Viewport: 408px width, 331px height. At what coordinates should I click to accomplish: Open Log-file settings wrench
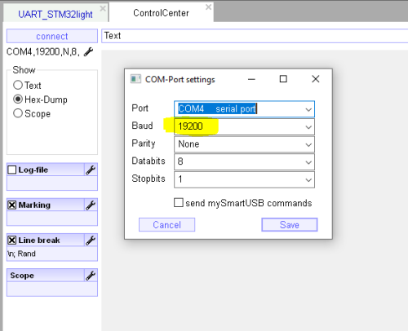coord(91,170)
